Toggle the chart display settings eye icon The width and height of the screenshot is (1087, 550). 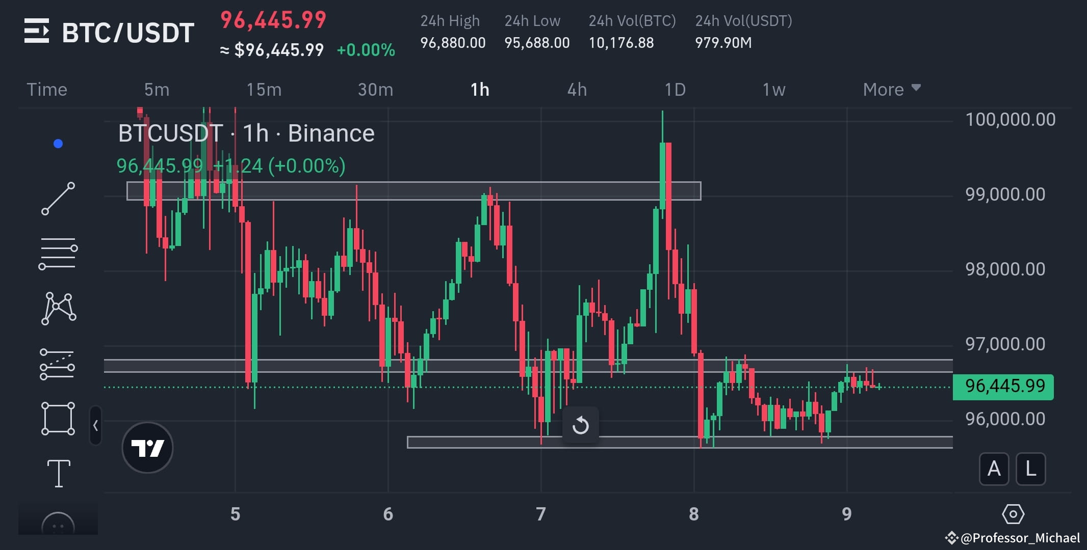pyautogui.click(x=1014, y=514)
